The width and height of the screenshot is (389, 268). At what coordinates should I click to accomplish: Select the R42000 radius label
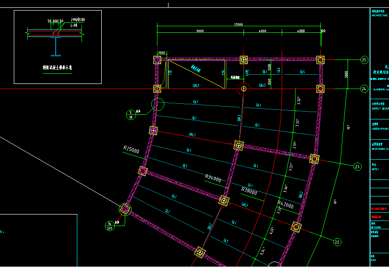(x=285, y=204)
